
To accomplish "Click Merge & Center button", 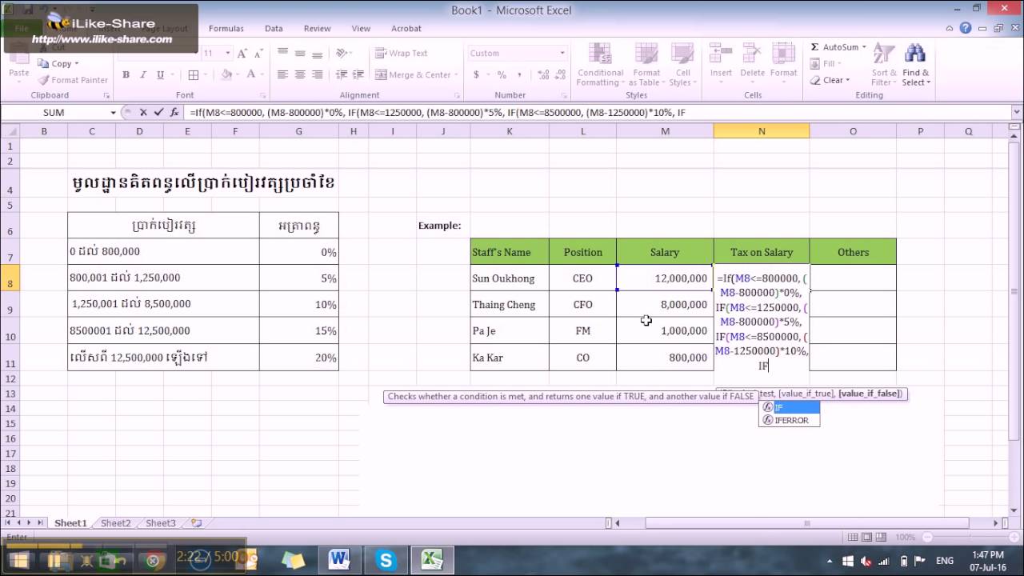I will 414,74.
